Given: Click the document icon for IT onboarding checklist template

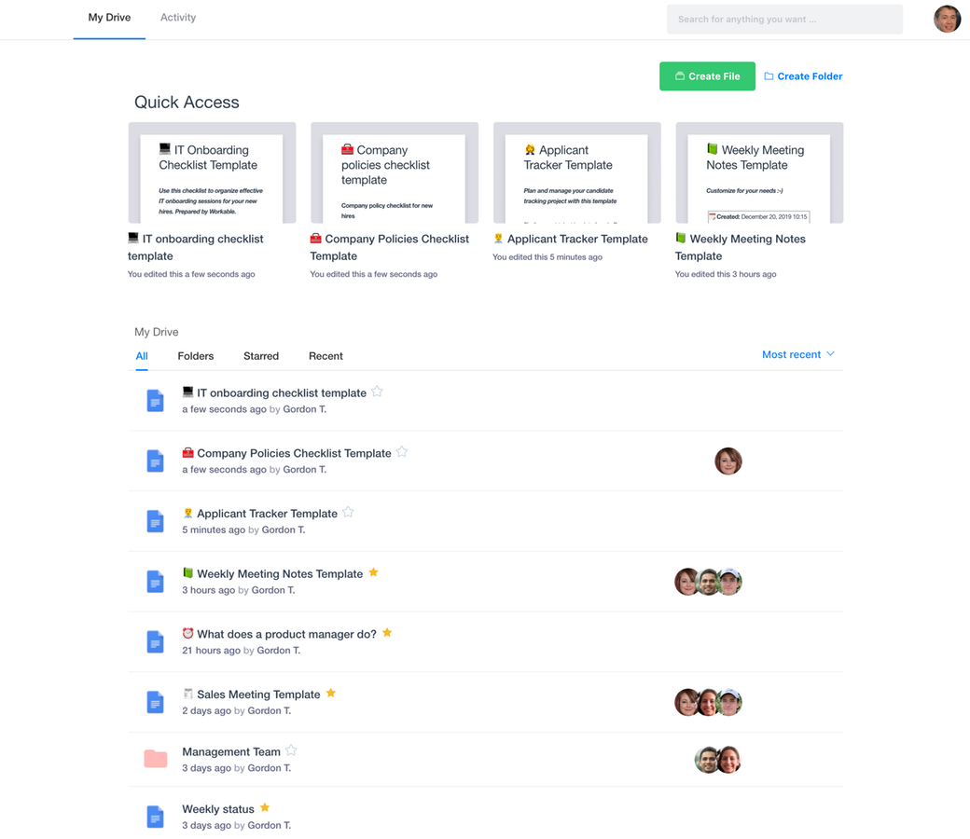Looking at the screenshot, I should click(x=155, y=401).
